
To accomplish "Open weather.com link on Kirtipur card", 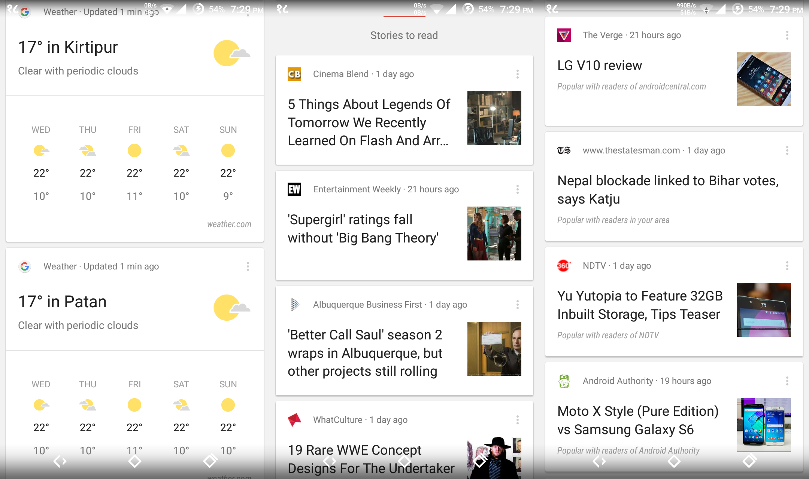I will [x=229, y=224].
